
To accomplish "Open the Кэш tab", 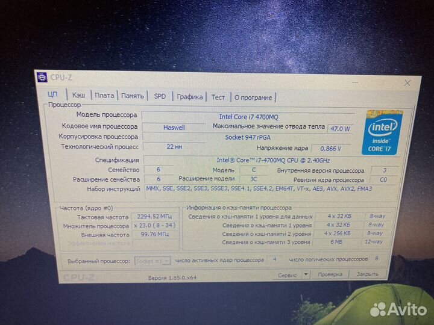I will click(78, 95).
